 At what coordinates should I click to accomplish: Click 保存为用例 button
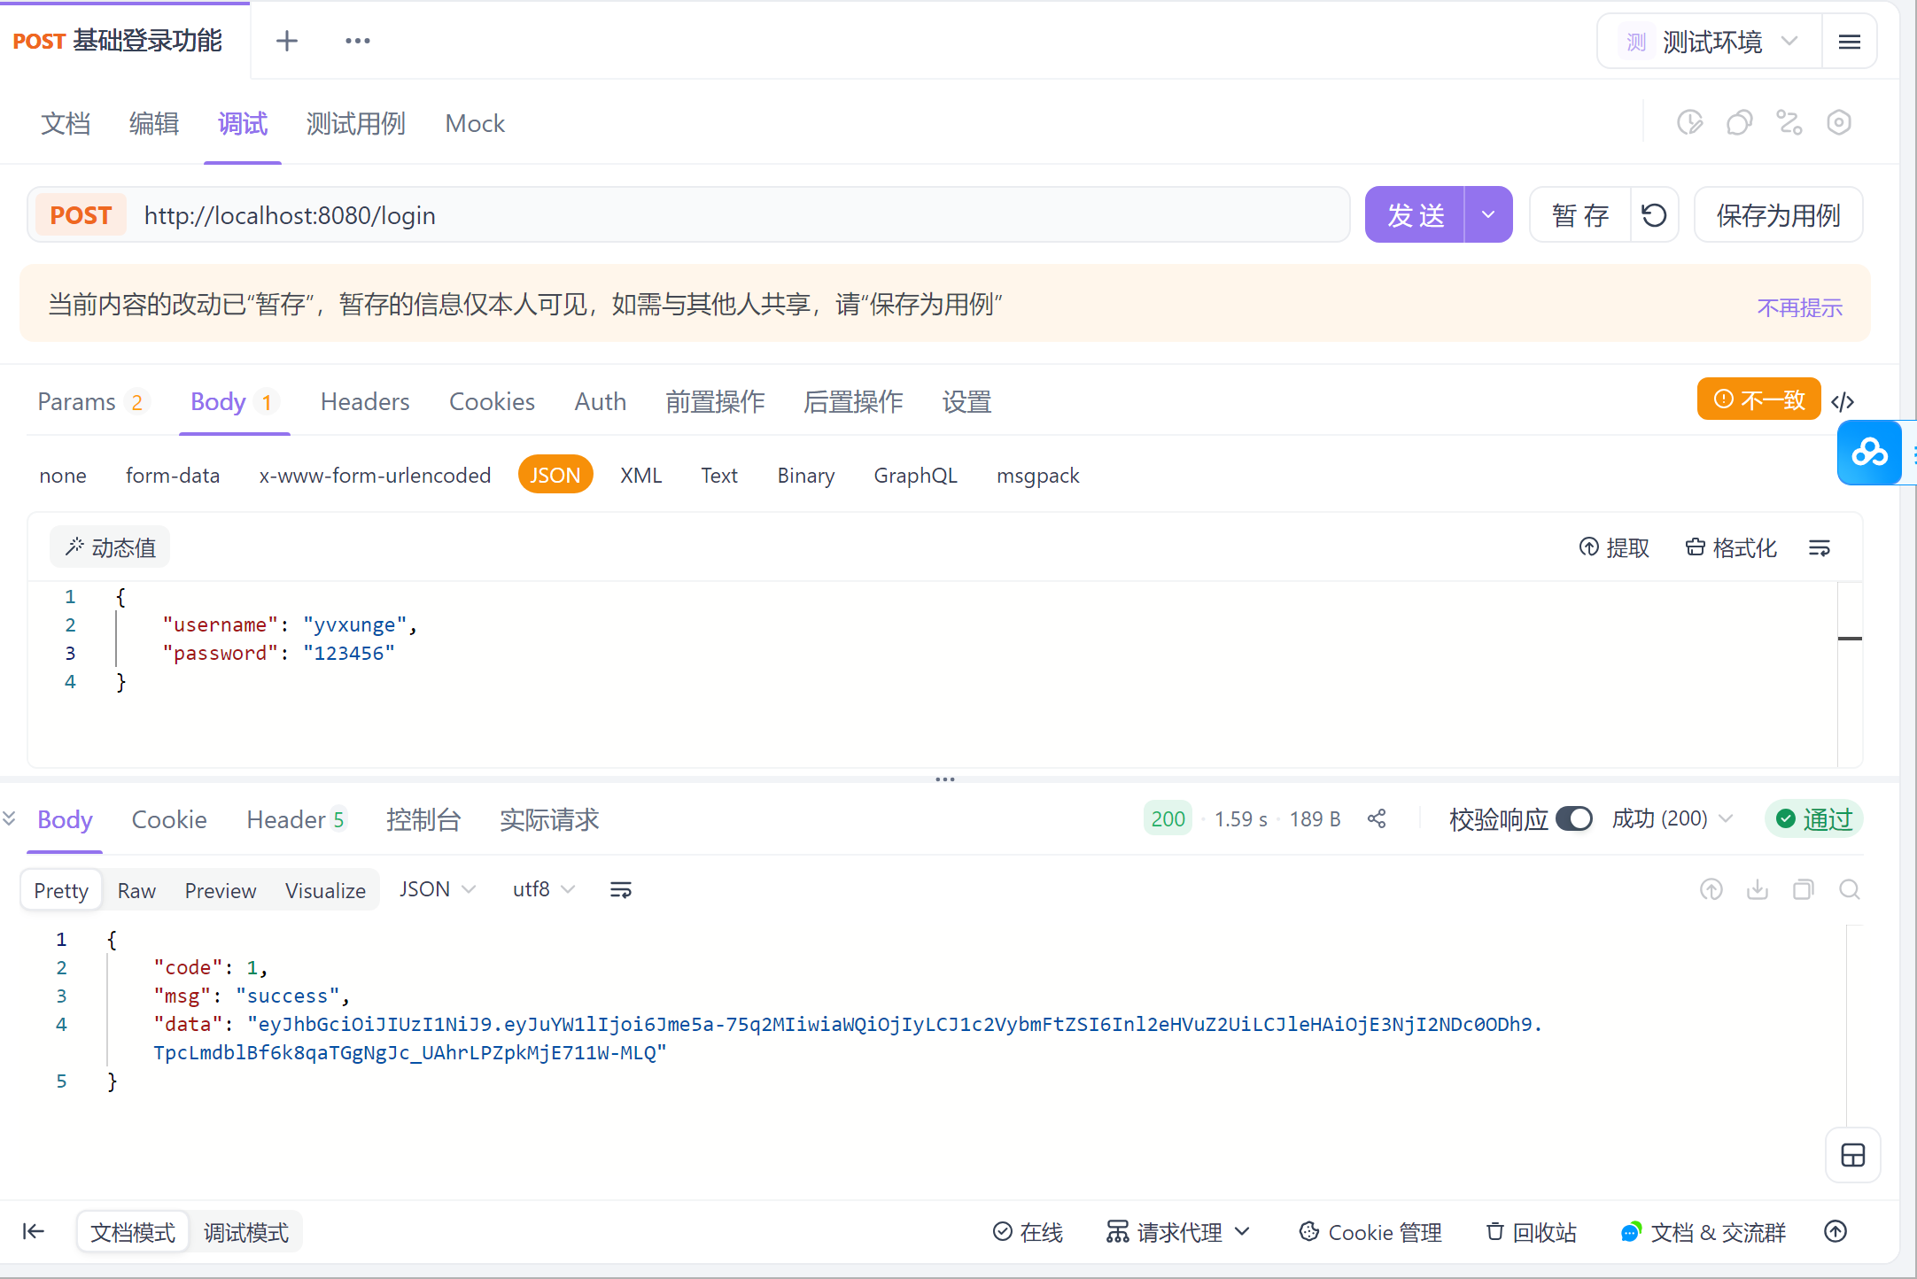1778,215
